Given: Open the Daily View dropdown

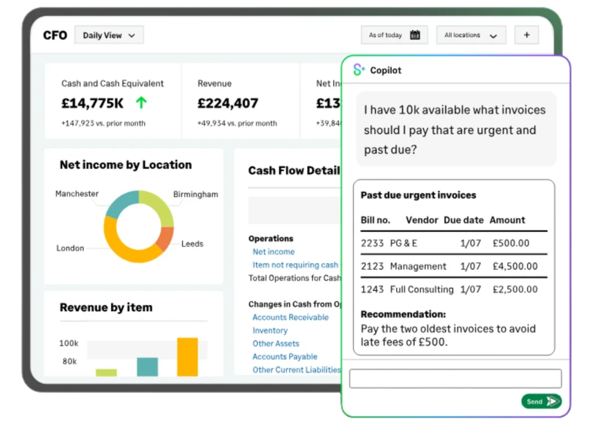Looking at the screenshot, I should [x=109, y=35].
